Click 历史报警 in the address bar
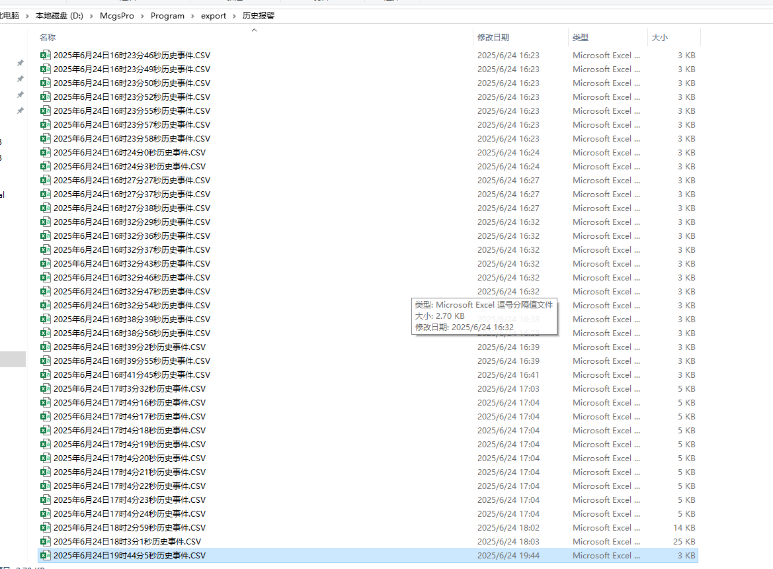Image resolution: width=773 pixels, height=569 pixels. click(259, 16)
